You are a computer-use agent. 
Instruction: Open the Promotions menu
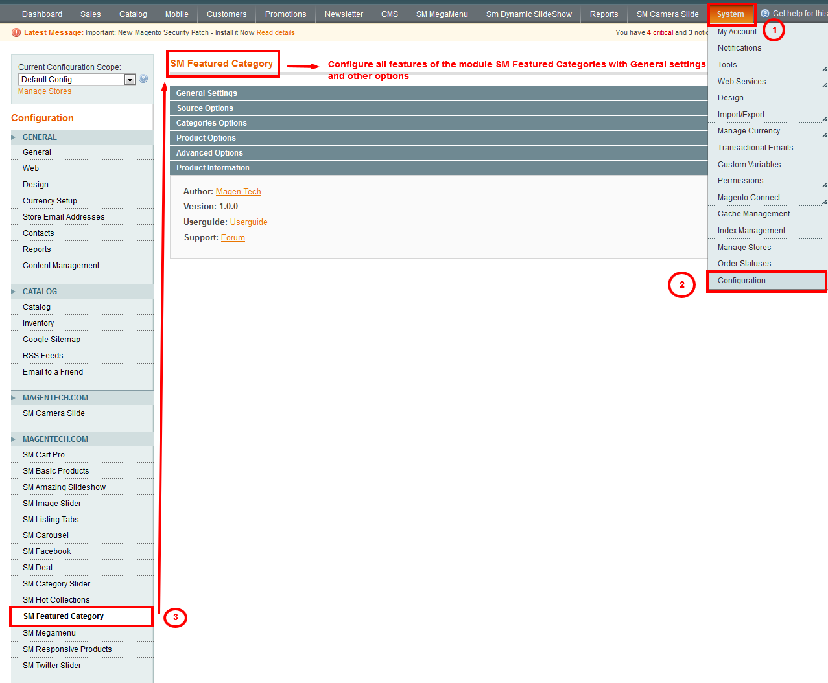pyautogui.click(x=285, y=14)
